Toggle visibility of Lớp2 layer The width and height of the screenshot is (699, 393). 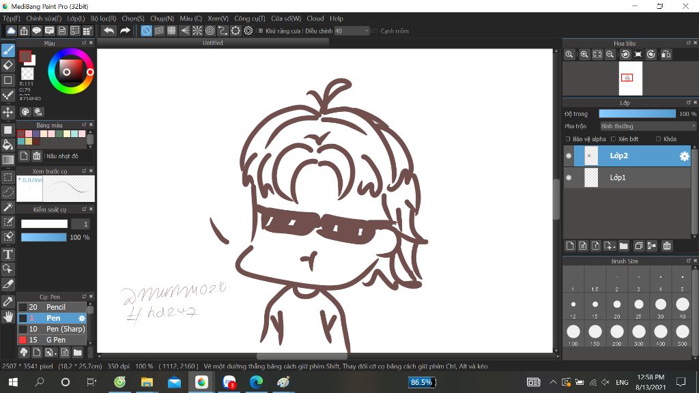pos(569,156)
